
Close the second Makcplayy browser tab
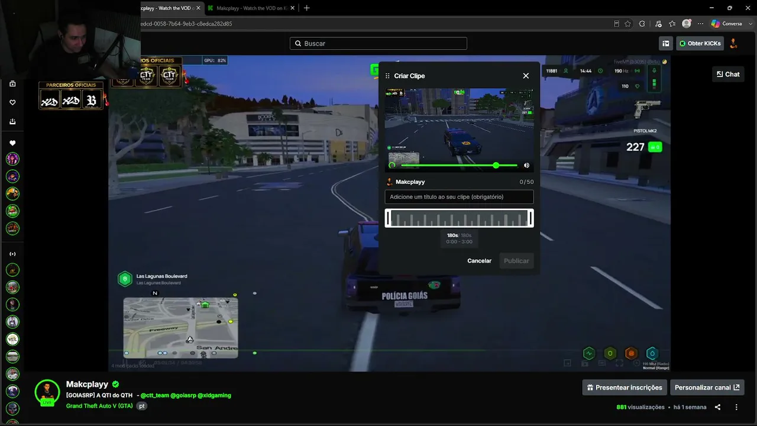click(292, 8)
